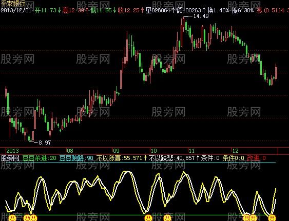Click the 14.49 peak price label

(201, 16)
